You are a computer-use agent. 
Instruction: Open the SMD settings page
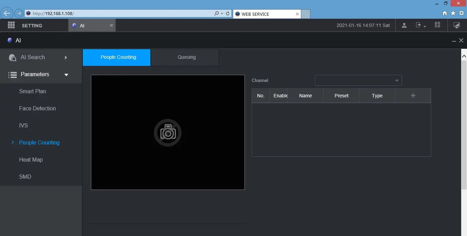pyautogui.click(x=25, y=177)
